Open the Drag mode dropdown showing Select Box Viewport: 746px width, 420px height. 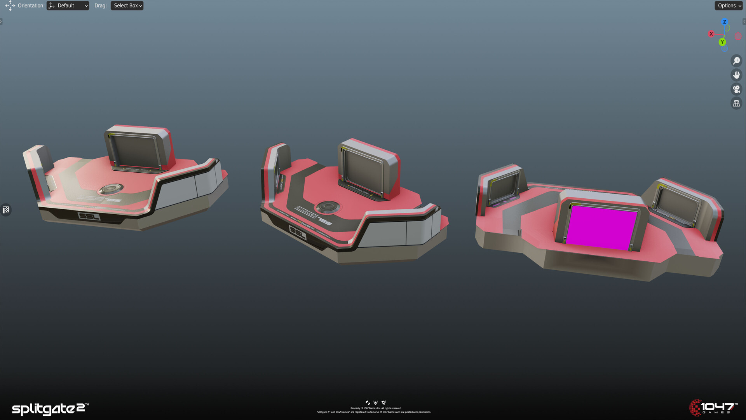127,5
